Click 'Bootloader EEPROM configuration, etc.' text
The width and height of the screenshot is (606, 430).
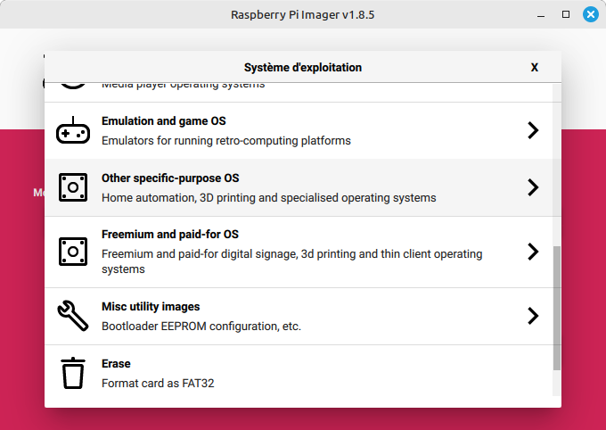[x=201, y=327]
